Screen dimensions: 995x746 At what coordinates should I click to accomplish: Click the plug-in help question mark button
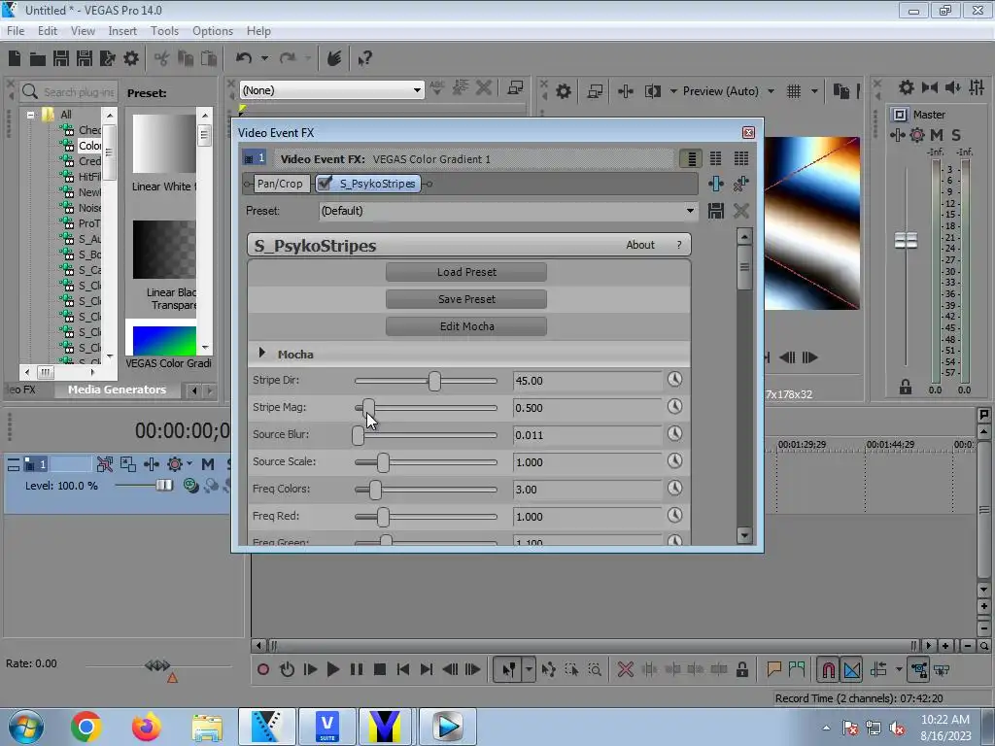(x=679, y=245)
